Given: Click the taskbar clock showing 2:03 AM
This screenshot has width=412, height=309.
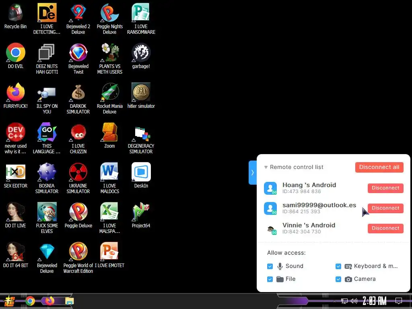Looking at the screenshot, I should click(x=375, y=301).
